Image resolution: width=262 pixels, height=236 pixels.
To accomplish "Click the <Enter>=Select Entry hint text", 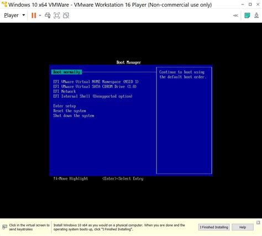I will click(123, 179).
